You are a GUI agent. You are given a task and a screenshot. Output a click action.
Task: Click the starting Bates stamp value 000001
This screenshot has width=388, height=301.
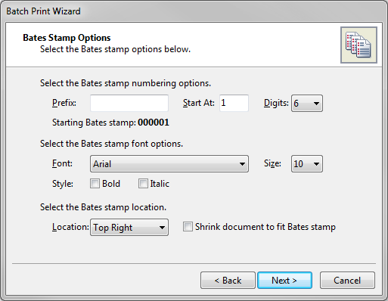(154, 123)
